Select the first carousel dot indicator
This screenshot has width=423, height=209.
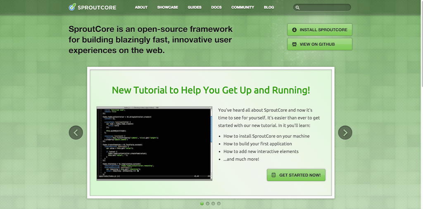pyautogui.click(x=202, y=204)
